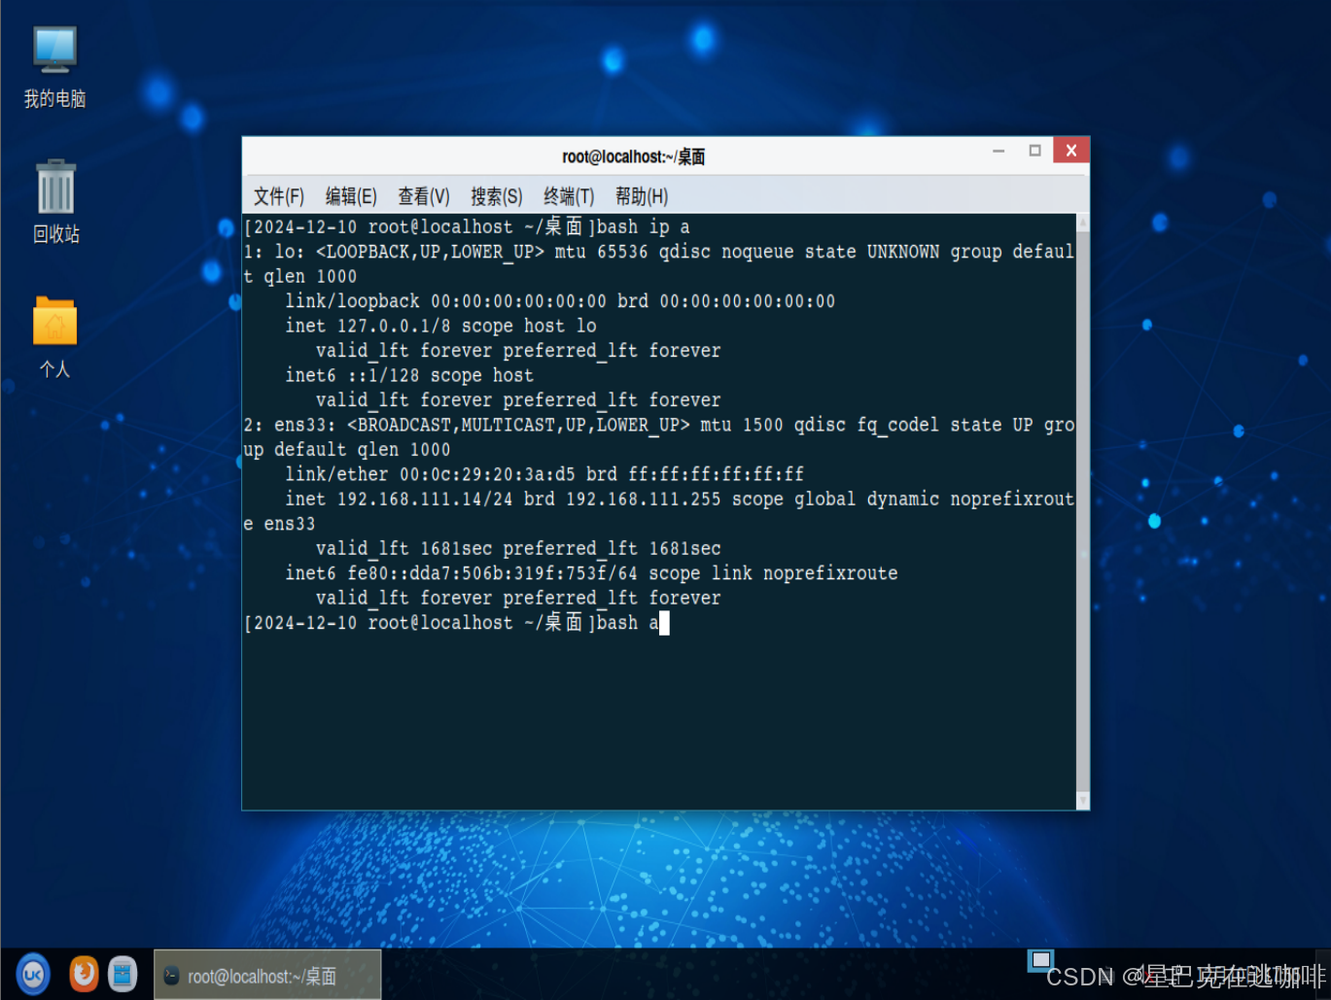The height and width of the screenshot is (1000, 1331).
Task: Click the 'valid_lft 1681sec preferred_lft 1681sec' line
Action: click(518, 548)
